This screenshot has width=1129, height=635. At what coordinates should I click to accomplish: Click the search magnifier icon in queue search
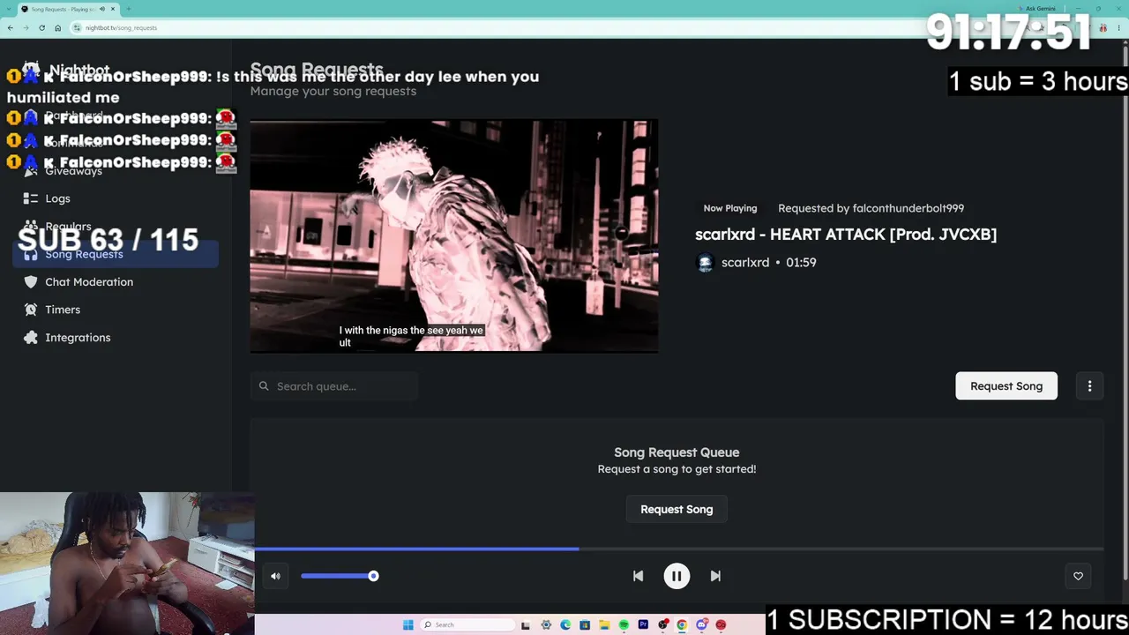pyautogui.click(x=264, y=386)
